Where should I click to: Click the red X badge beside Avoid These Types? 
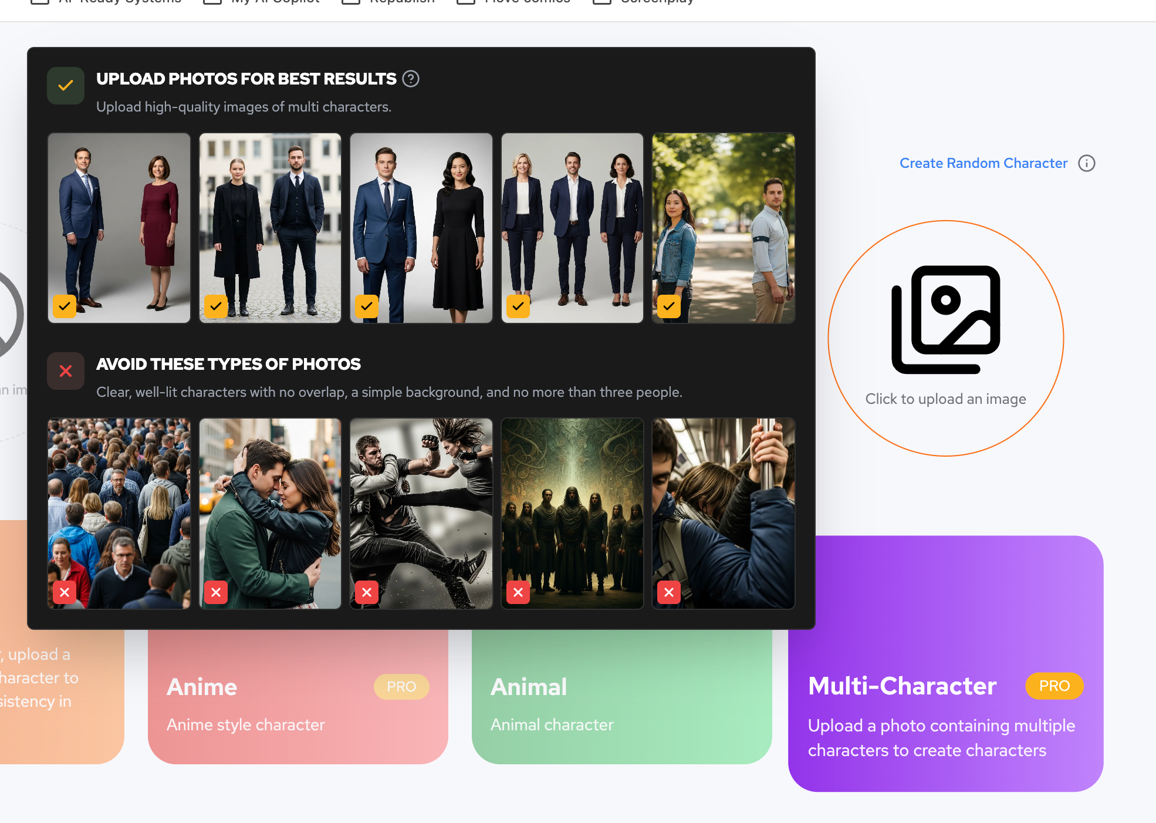coord(66,371)
